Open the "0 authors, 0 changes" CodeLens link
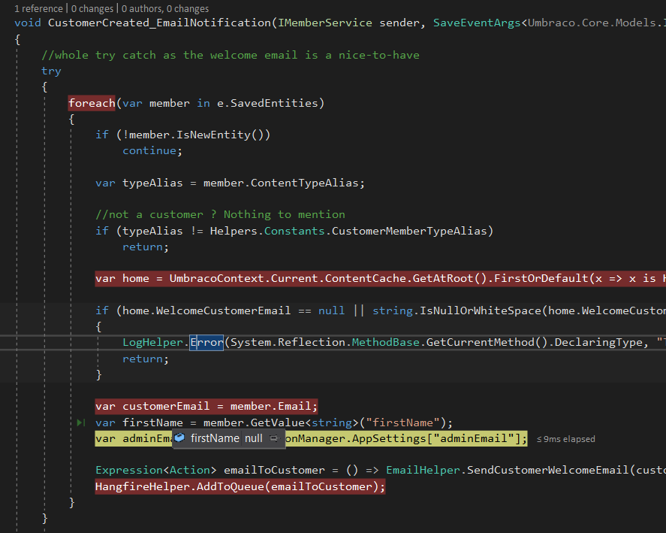 [x=165, y=8]
